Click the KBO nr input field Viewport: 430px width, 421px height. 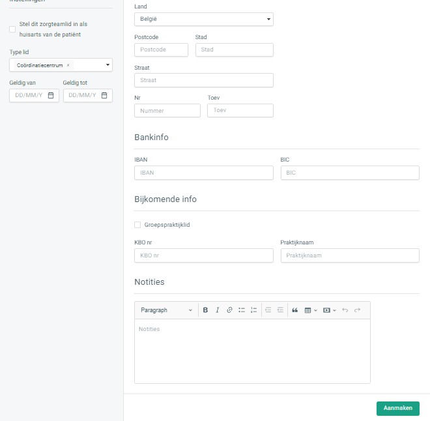pyautogui.click(x=204, y=255)
